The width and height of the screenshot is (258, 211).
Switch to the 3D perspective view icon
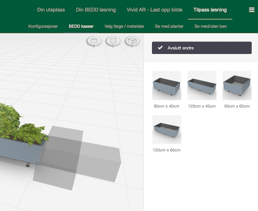(132, 41)
